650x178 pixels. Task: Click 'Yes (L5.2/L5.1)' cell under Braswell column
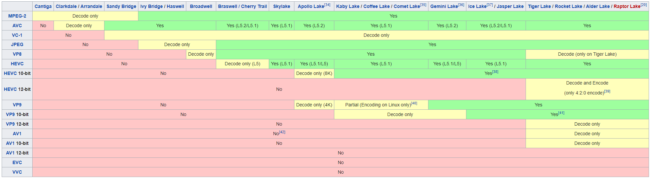click(242, 26)
